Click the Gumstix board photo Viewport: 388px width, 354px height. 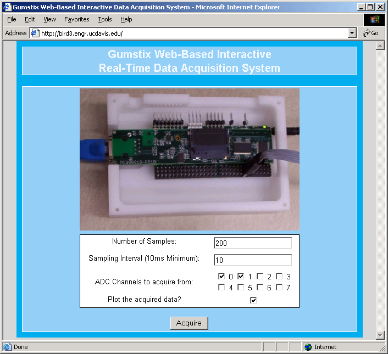pos(190,159)
